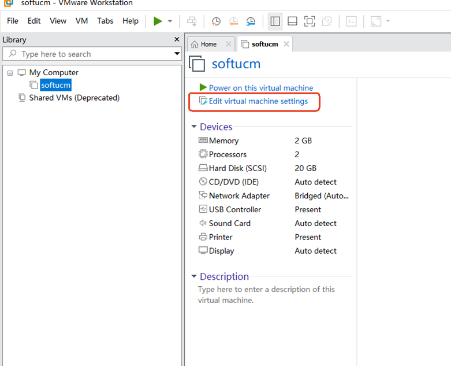The image size is (451, 366).
Task: Click the large softucm heading VM icon
Action: point(197,64)
